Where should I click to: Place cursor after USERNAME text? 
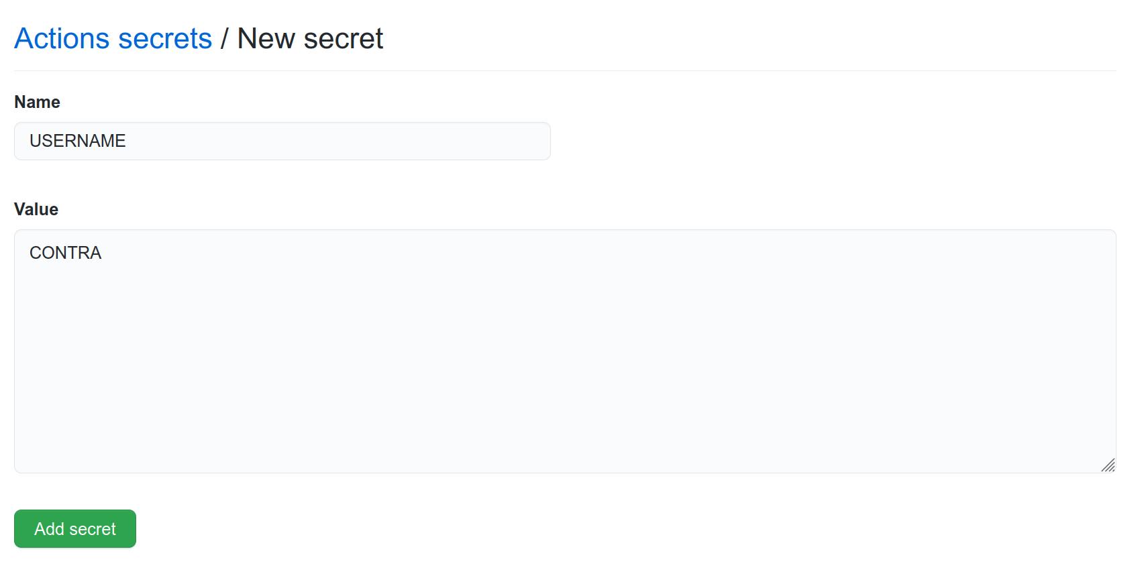[x=127, y=141]
